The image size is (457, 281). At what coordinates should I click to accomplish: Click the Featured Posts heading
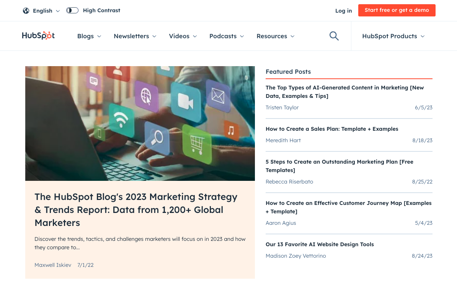click(288, 71)
